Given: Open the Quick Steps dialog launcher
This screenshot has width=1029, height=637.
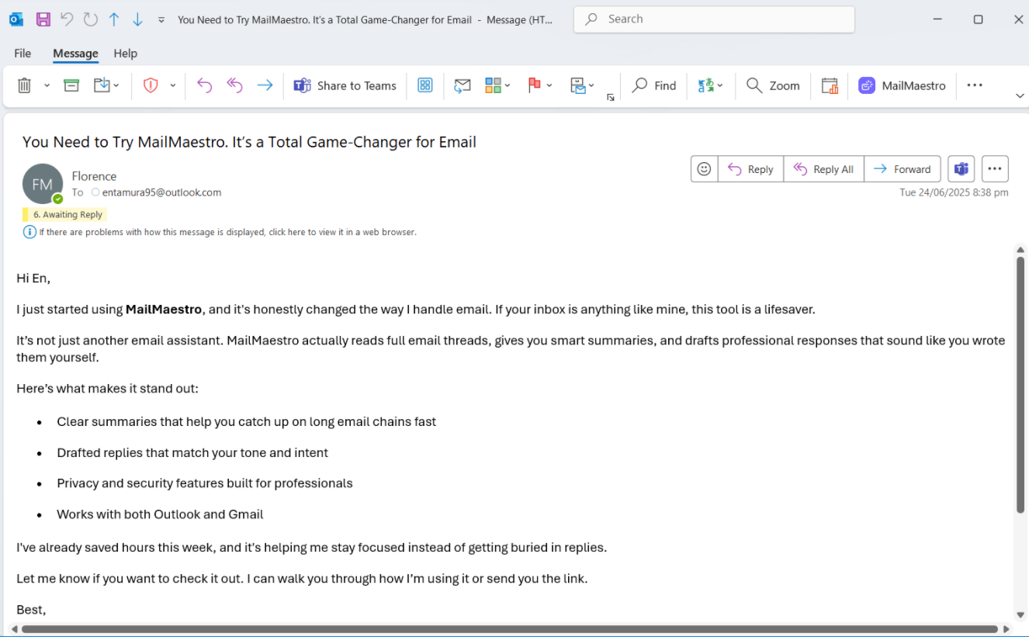Looking at the screenshot, I should click(611, 97).
